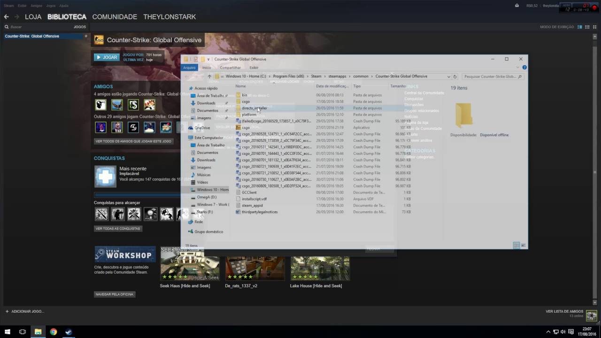Open the Amigos menu in Steam
The height and width of the screenshot is (338, 601).
point(36,6)
